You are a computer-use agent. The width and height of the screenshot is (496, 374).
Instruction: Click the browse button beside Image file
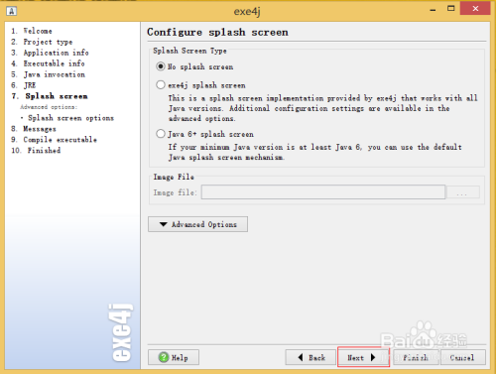pyautogui.click(x=462, y=192)
